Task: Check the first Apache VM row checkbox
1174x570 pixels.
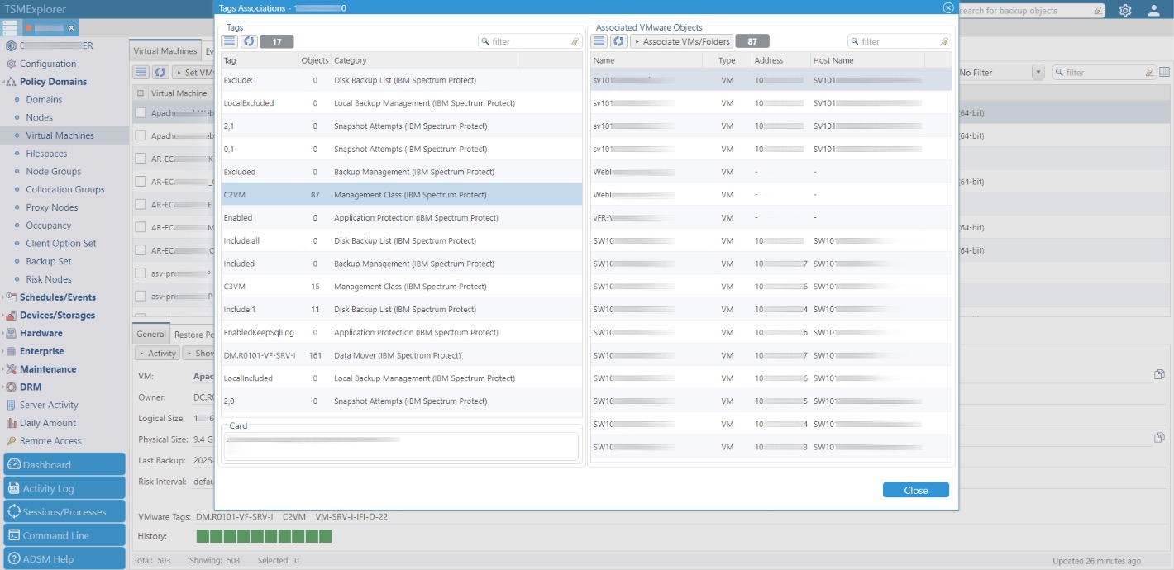Action: coord(141,112)
